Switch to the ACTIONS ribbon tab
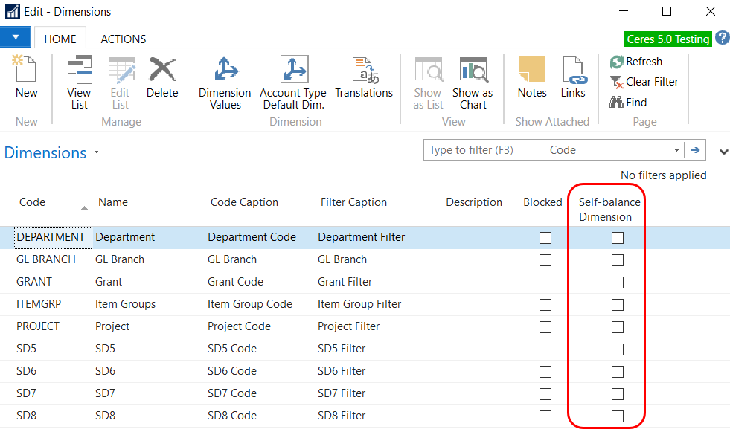The height and width of the screenshot is (432, 730). 124,39
